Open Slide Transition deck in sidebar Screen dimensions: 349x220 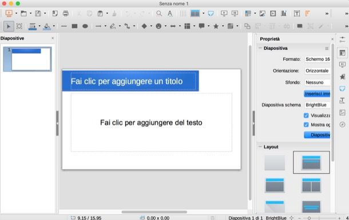tap(342, 65)
